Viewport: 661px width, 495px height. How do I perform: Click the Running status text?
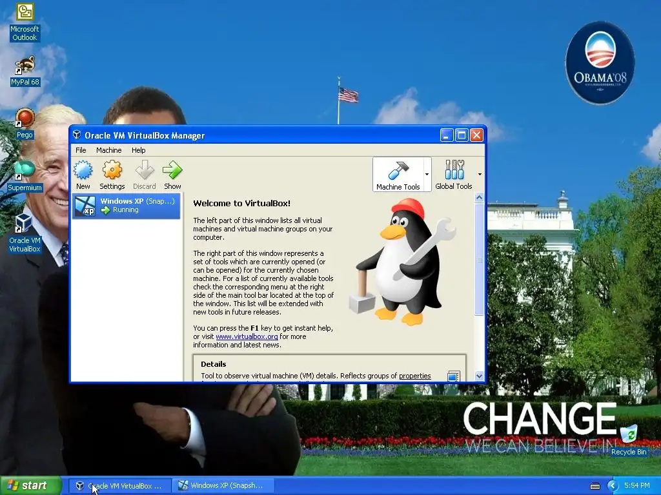pyautogui.click(x=126, y=209)
